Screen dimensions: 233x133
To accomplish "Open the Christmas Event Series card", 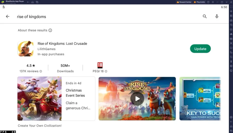I will coord(56,99).
